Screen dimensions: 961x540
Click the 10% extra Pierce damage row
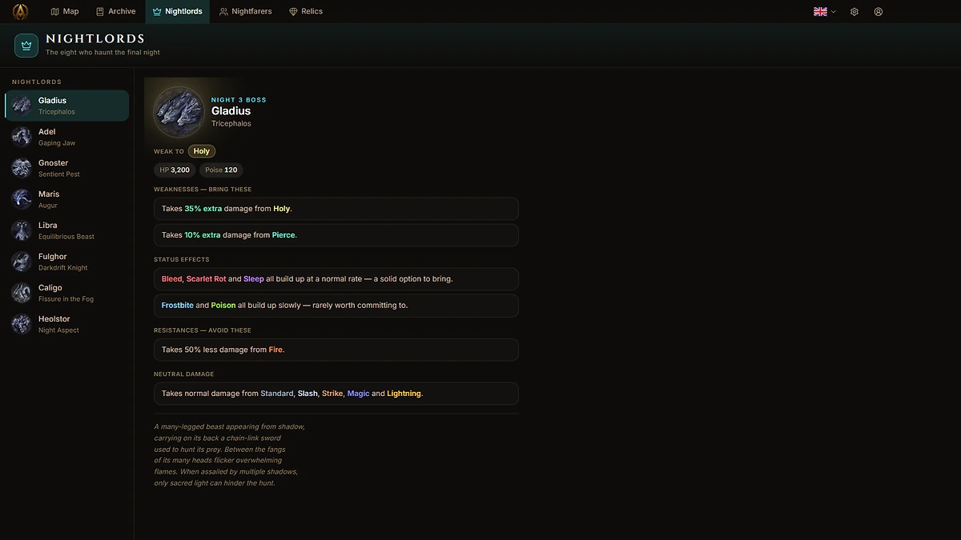click(x=336, y=235)
